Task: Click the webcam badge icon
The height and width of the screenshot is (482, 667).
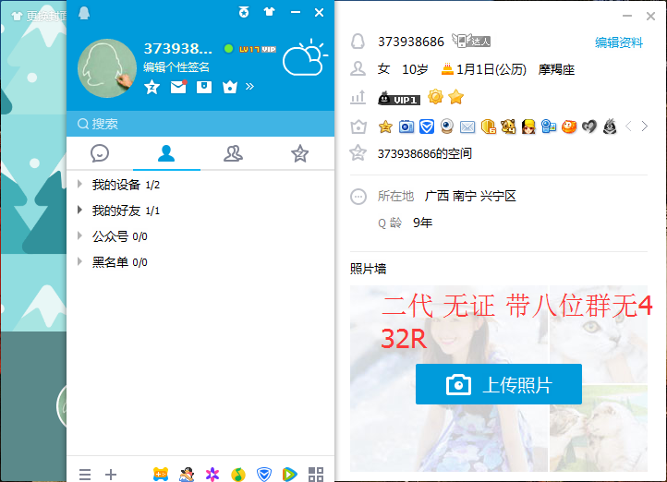Action: click(447, 127)
